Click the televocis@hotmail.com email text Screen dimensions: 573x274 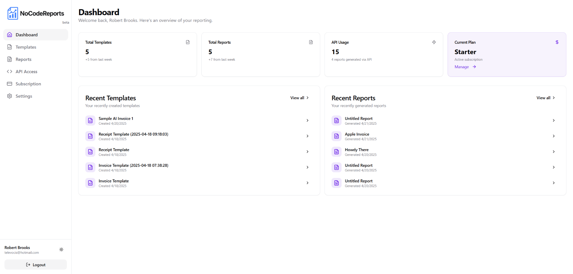tap(21, 253)
